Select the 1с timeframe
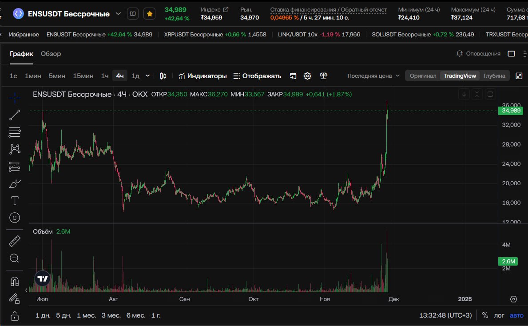The image size is (528, 326). [x=13, y=76]
